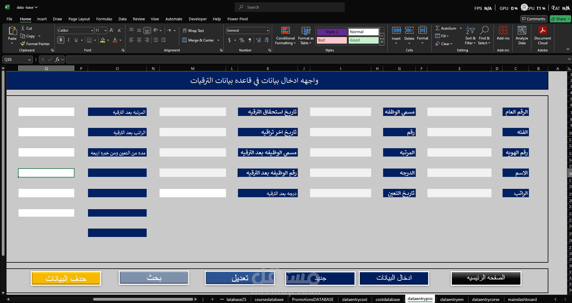The image size is (572, 303).
Task: Apply Comma Style number format
Action: (250, 40)
